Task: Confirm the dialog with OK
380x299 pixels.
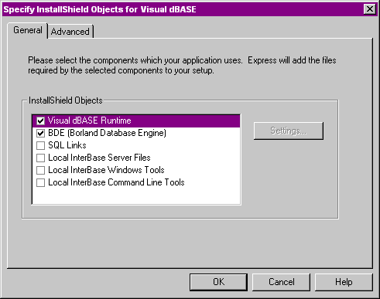Action: coord(218,282)
